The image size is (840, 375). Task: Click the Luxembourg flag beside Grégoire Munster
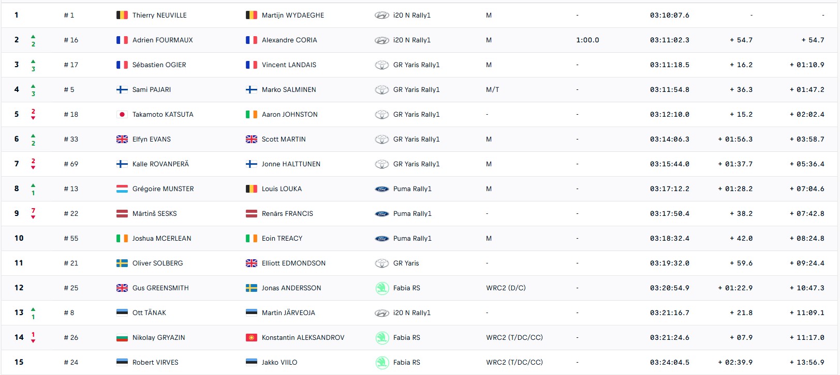[x=122, y=189]
